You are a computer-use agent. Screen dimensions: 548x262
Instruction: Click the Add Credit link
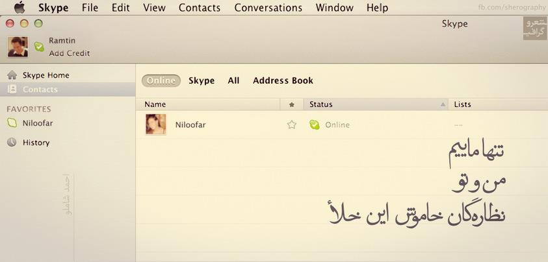coord(70,53)
